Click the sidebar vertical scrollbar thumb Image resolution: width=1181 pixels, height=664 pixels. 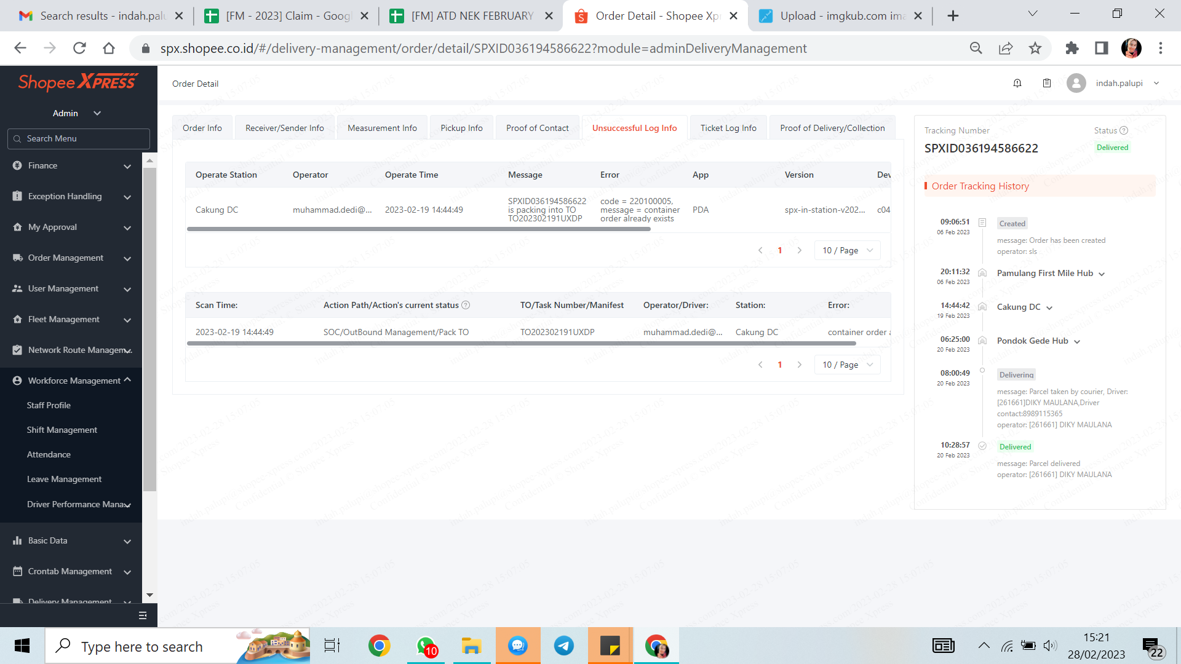(149, 329)
